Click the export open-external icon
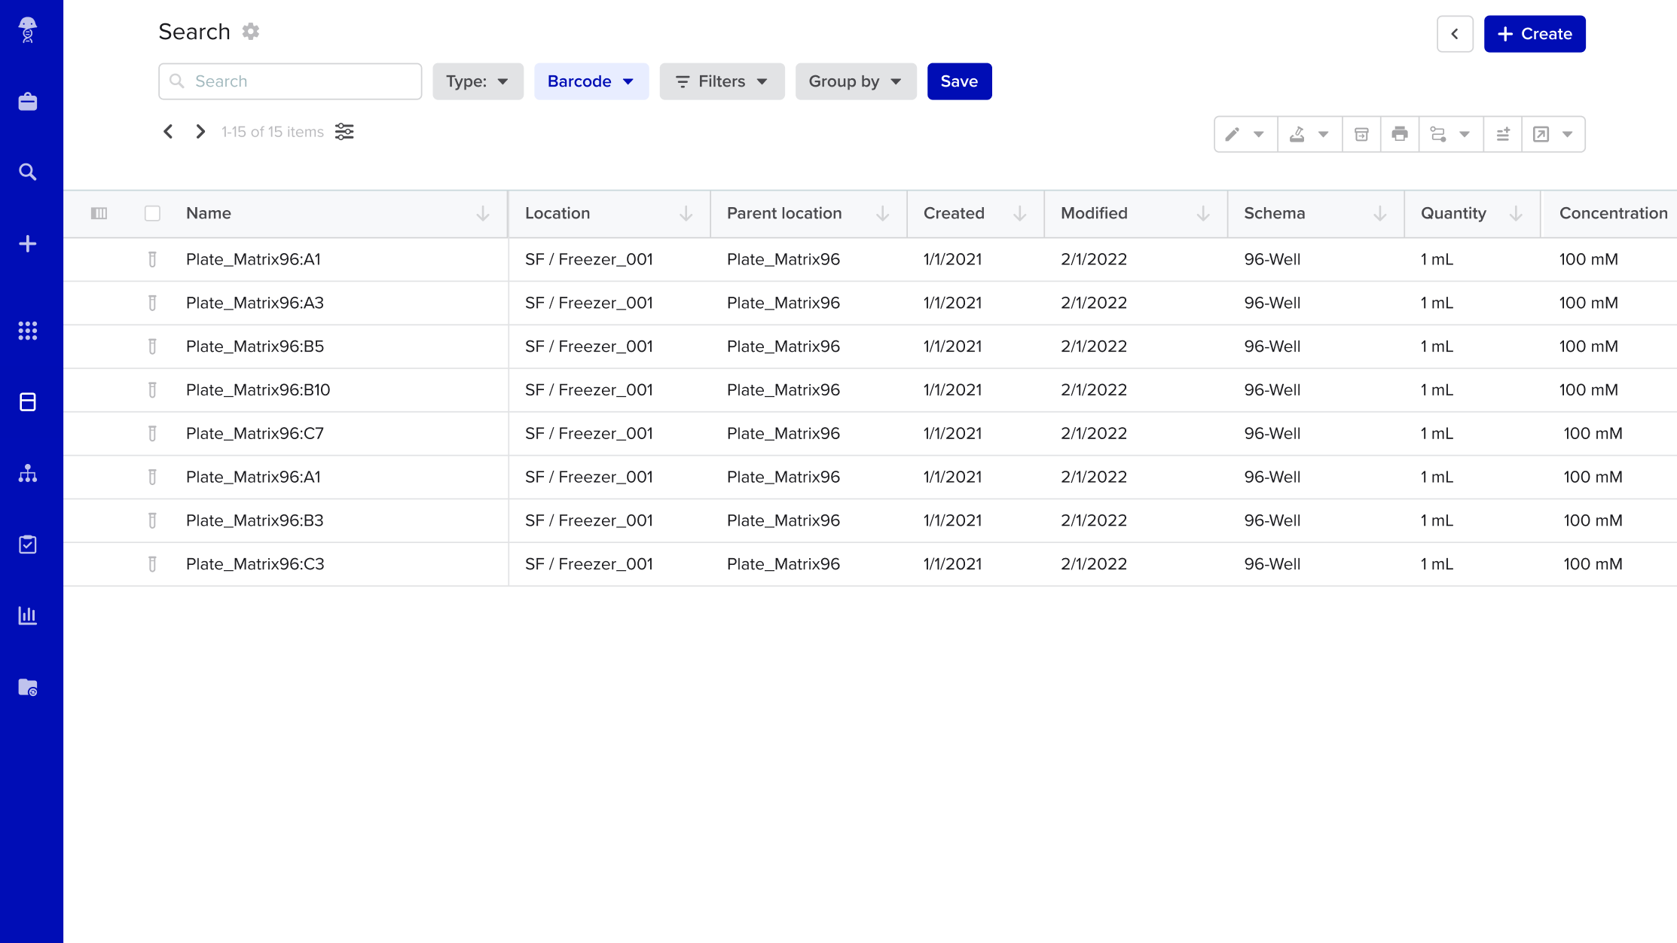The width and height of the screenshot is (1677, 943). tap(1541, 134)
